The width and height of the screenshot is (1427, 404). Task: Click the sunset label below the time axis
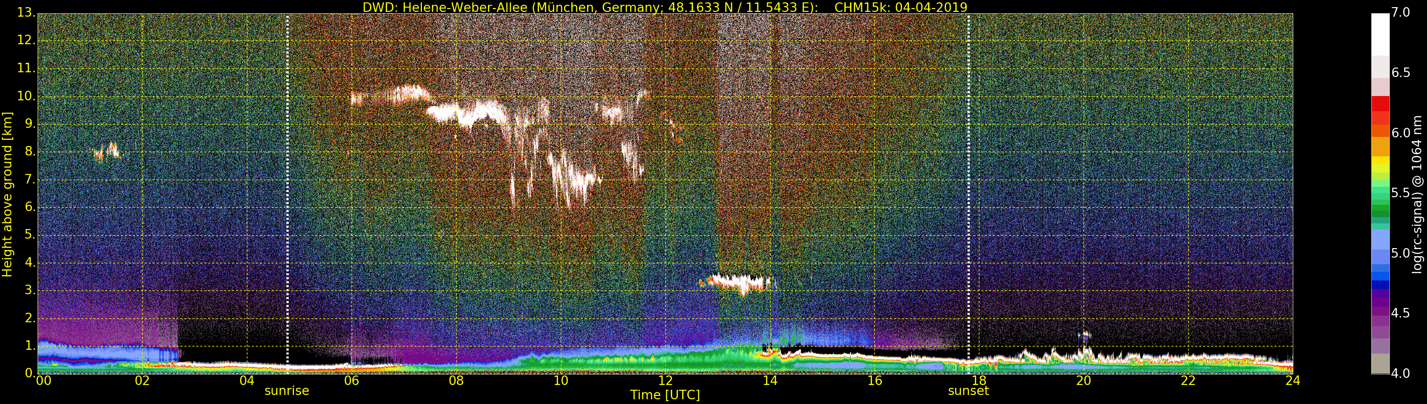[x=968, y=391]
